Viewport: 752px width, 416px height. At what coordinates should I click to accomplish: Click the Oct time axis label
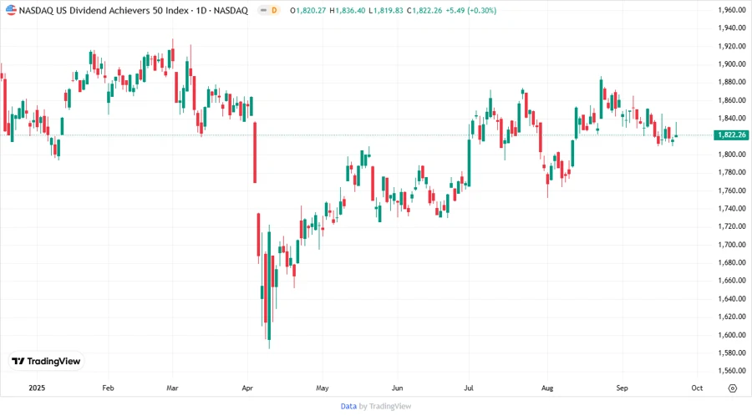click(697, 388)
